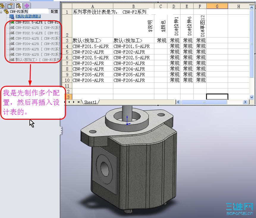Click the previous sheet navigation arrow
The width and height of the screenshot is (256, 218).
(x=69, y=102)
